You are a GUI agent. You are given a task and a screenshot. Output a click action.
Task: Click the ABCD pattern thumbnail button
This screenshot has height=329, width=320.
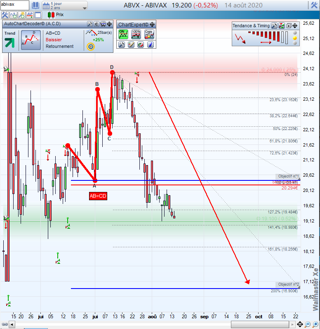coord(31,40)
